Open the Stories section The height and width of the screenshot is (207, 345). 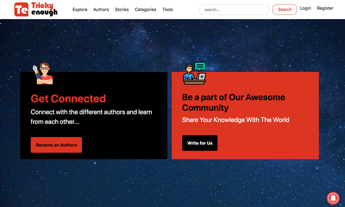[122, 10]
